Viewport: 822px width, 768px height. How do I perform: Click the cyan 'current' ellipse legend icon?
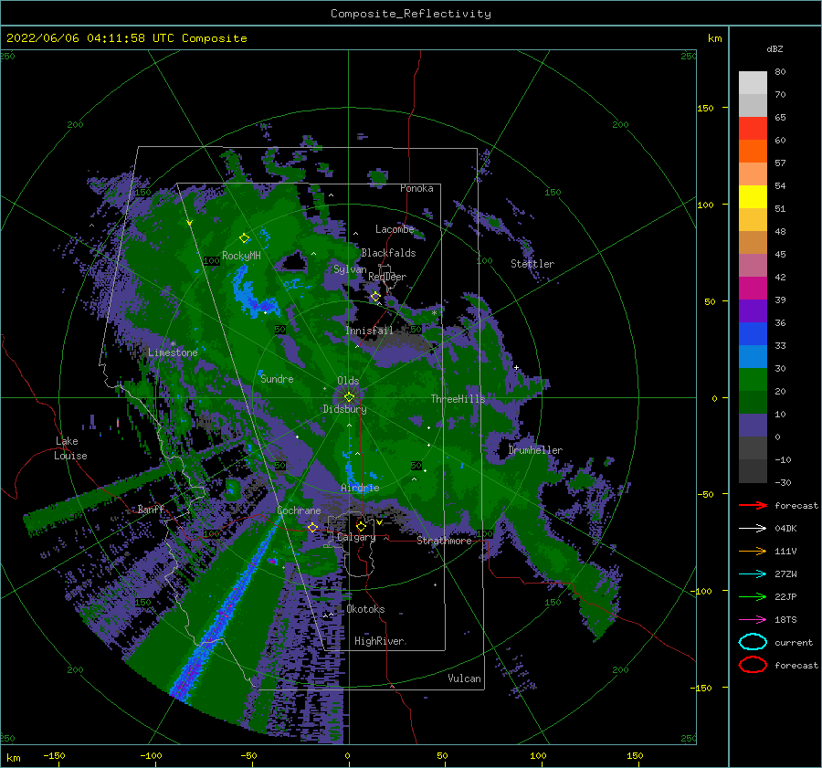click(x=753, y=642)
